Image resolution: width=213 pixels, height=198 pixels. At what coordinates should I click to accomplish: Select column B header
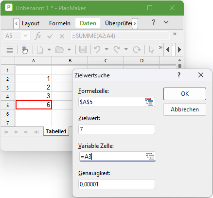pyautogui.click(x=70, y=61)
